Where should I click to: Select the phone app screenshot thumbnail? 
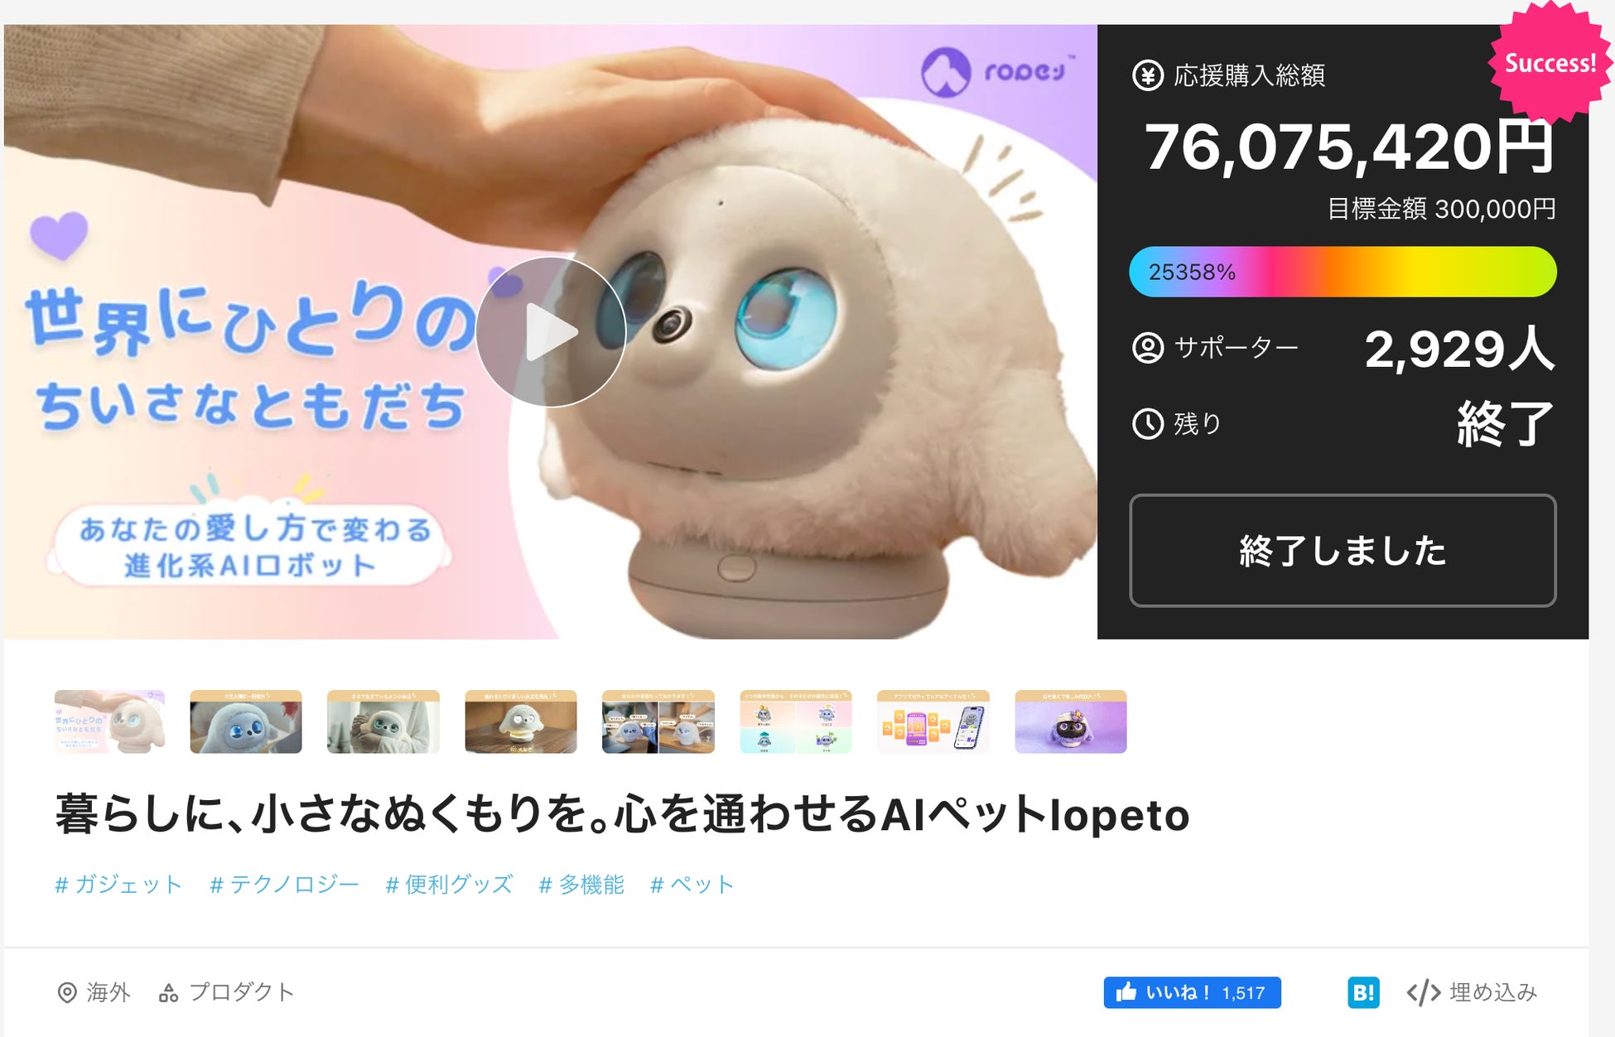coord(933,721)
